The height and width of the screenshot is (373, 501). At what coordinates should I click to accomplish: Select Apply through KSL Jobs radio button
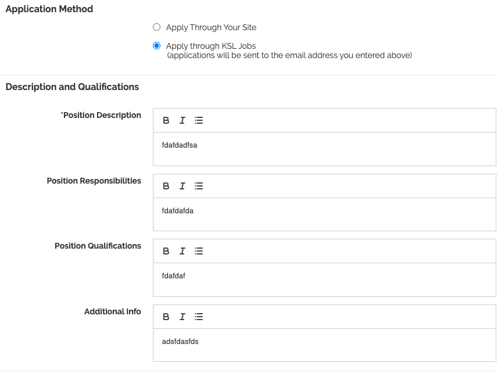(x=156, y=46)
